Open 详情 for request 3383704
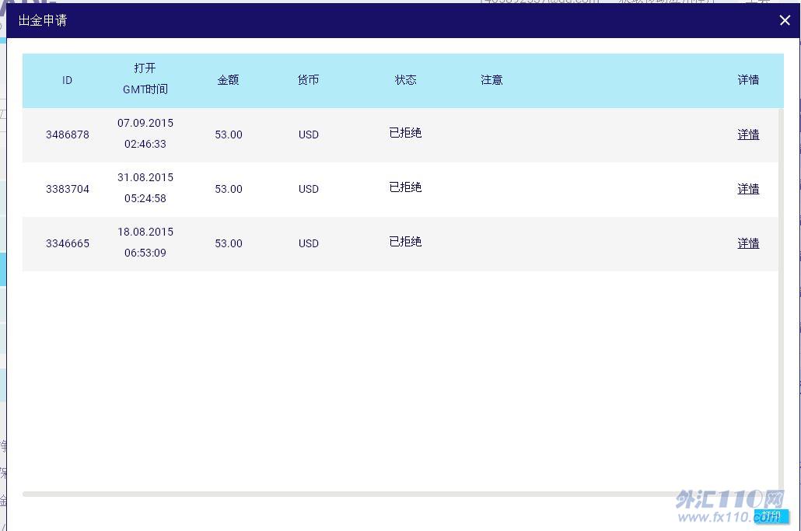This screenshot has width=801, height=531. [748, 189]
